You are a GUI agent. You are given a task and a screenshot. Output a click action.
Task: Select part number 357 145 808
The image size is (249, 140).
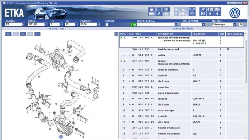[x=141, y=61]
